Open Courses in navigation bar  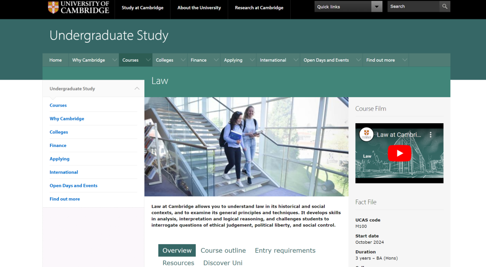coord(130,60)
